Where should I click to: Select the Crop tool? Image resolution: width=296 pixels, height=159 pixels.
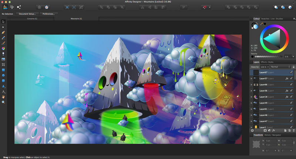click(3, 65)
